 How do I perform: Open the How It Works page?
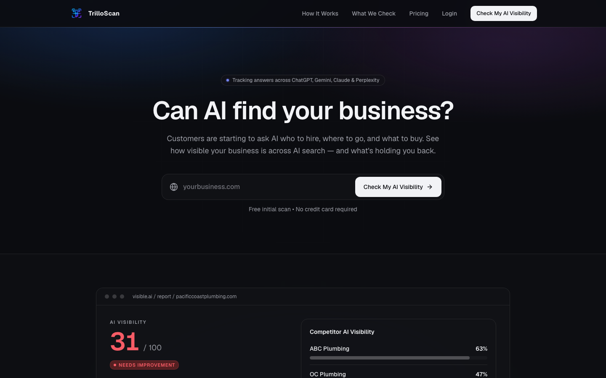[x=320, y=13]
